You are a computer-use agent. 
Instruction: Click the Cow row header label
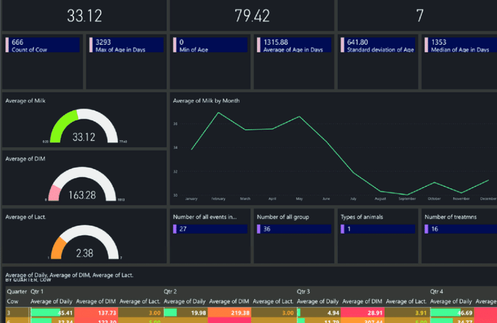(x=12, y=301)
